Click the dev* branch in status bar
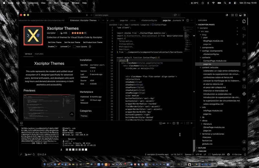The width and height of the screenshot is (259, 168). (28, 154)
